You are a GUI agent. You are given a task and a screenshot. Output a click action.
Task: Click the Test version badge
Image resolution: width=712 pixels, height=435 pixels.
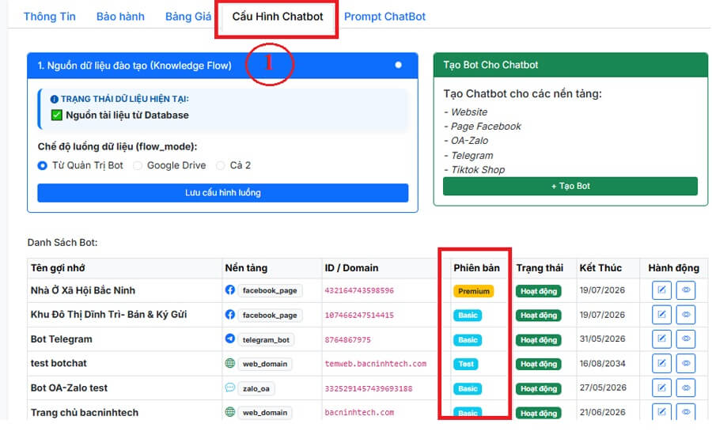pyautogui.click(x=466, y=364)
